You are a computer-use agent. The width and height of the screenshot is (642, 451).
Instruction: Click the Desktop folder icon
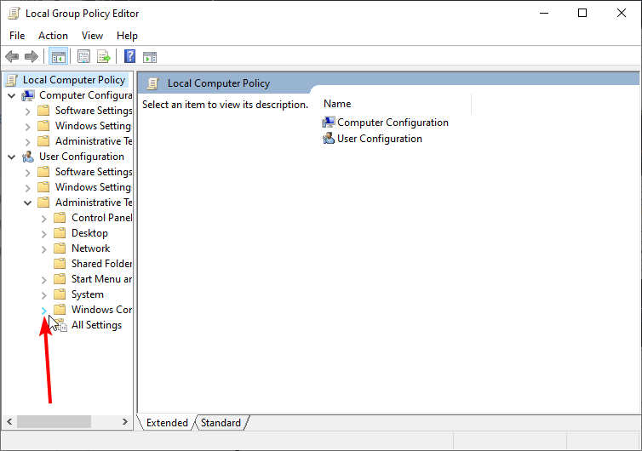[60, 233]
